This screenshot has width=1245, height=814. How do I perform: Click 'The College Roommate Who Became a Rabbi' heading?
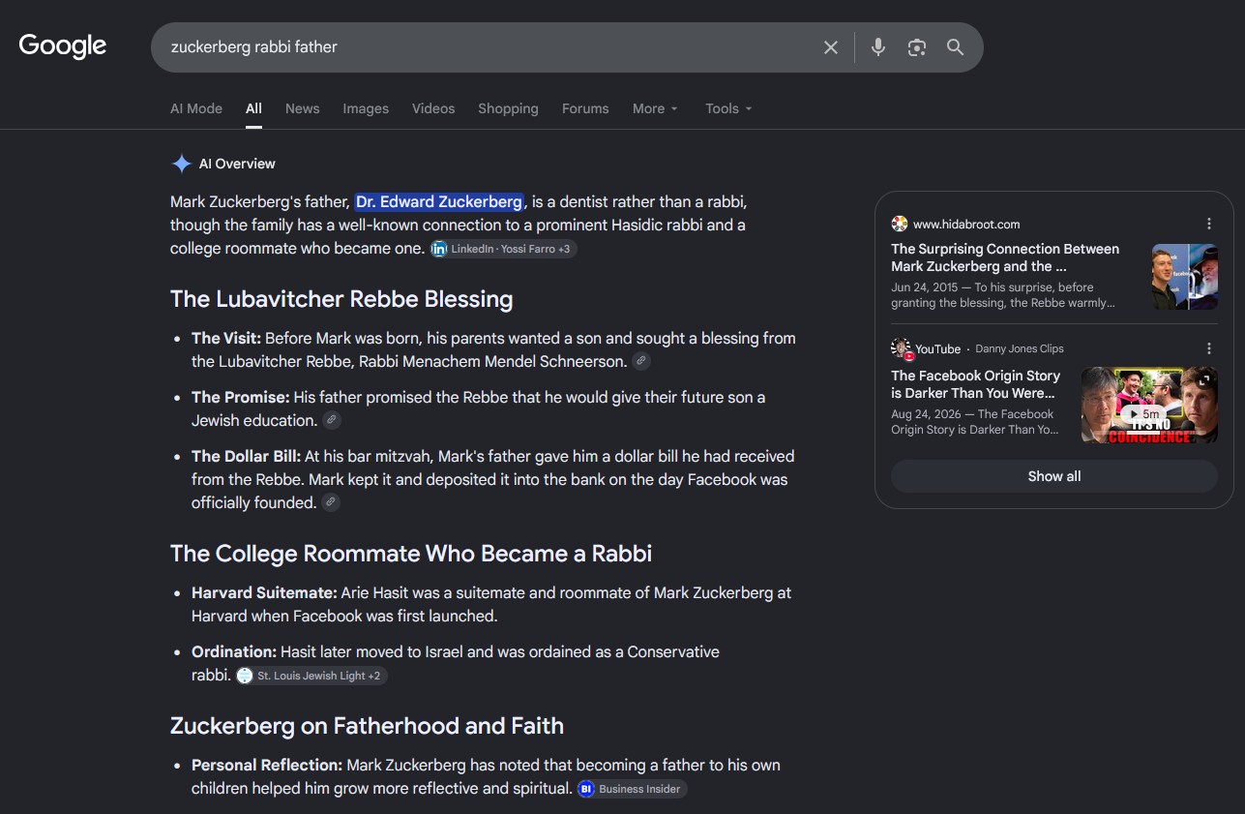point(411,554)
